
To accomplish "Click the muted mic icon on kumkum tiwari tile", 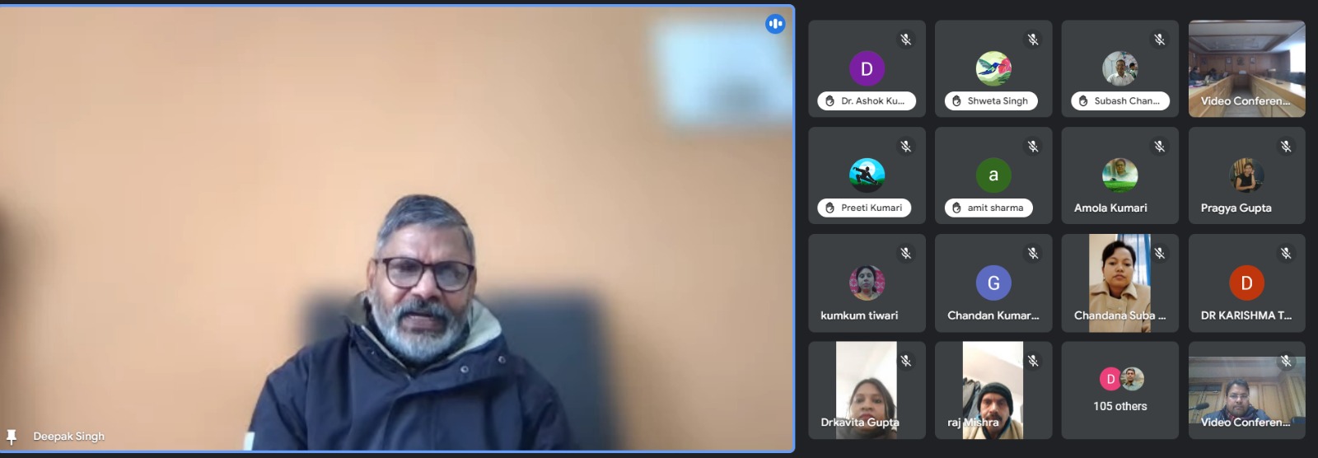I will pos(906,253).
